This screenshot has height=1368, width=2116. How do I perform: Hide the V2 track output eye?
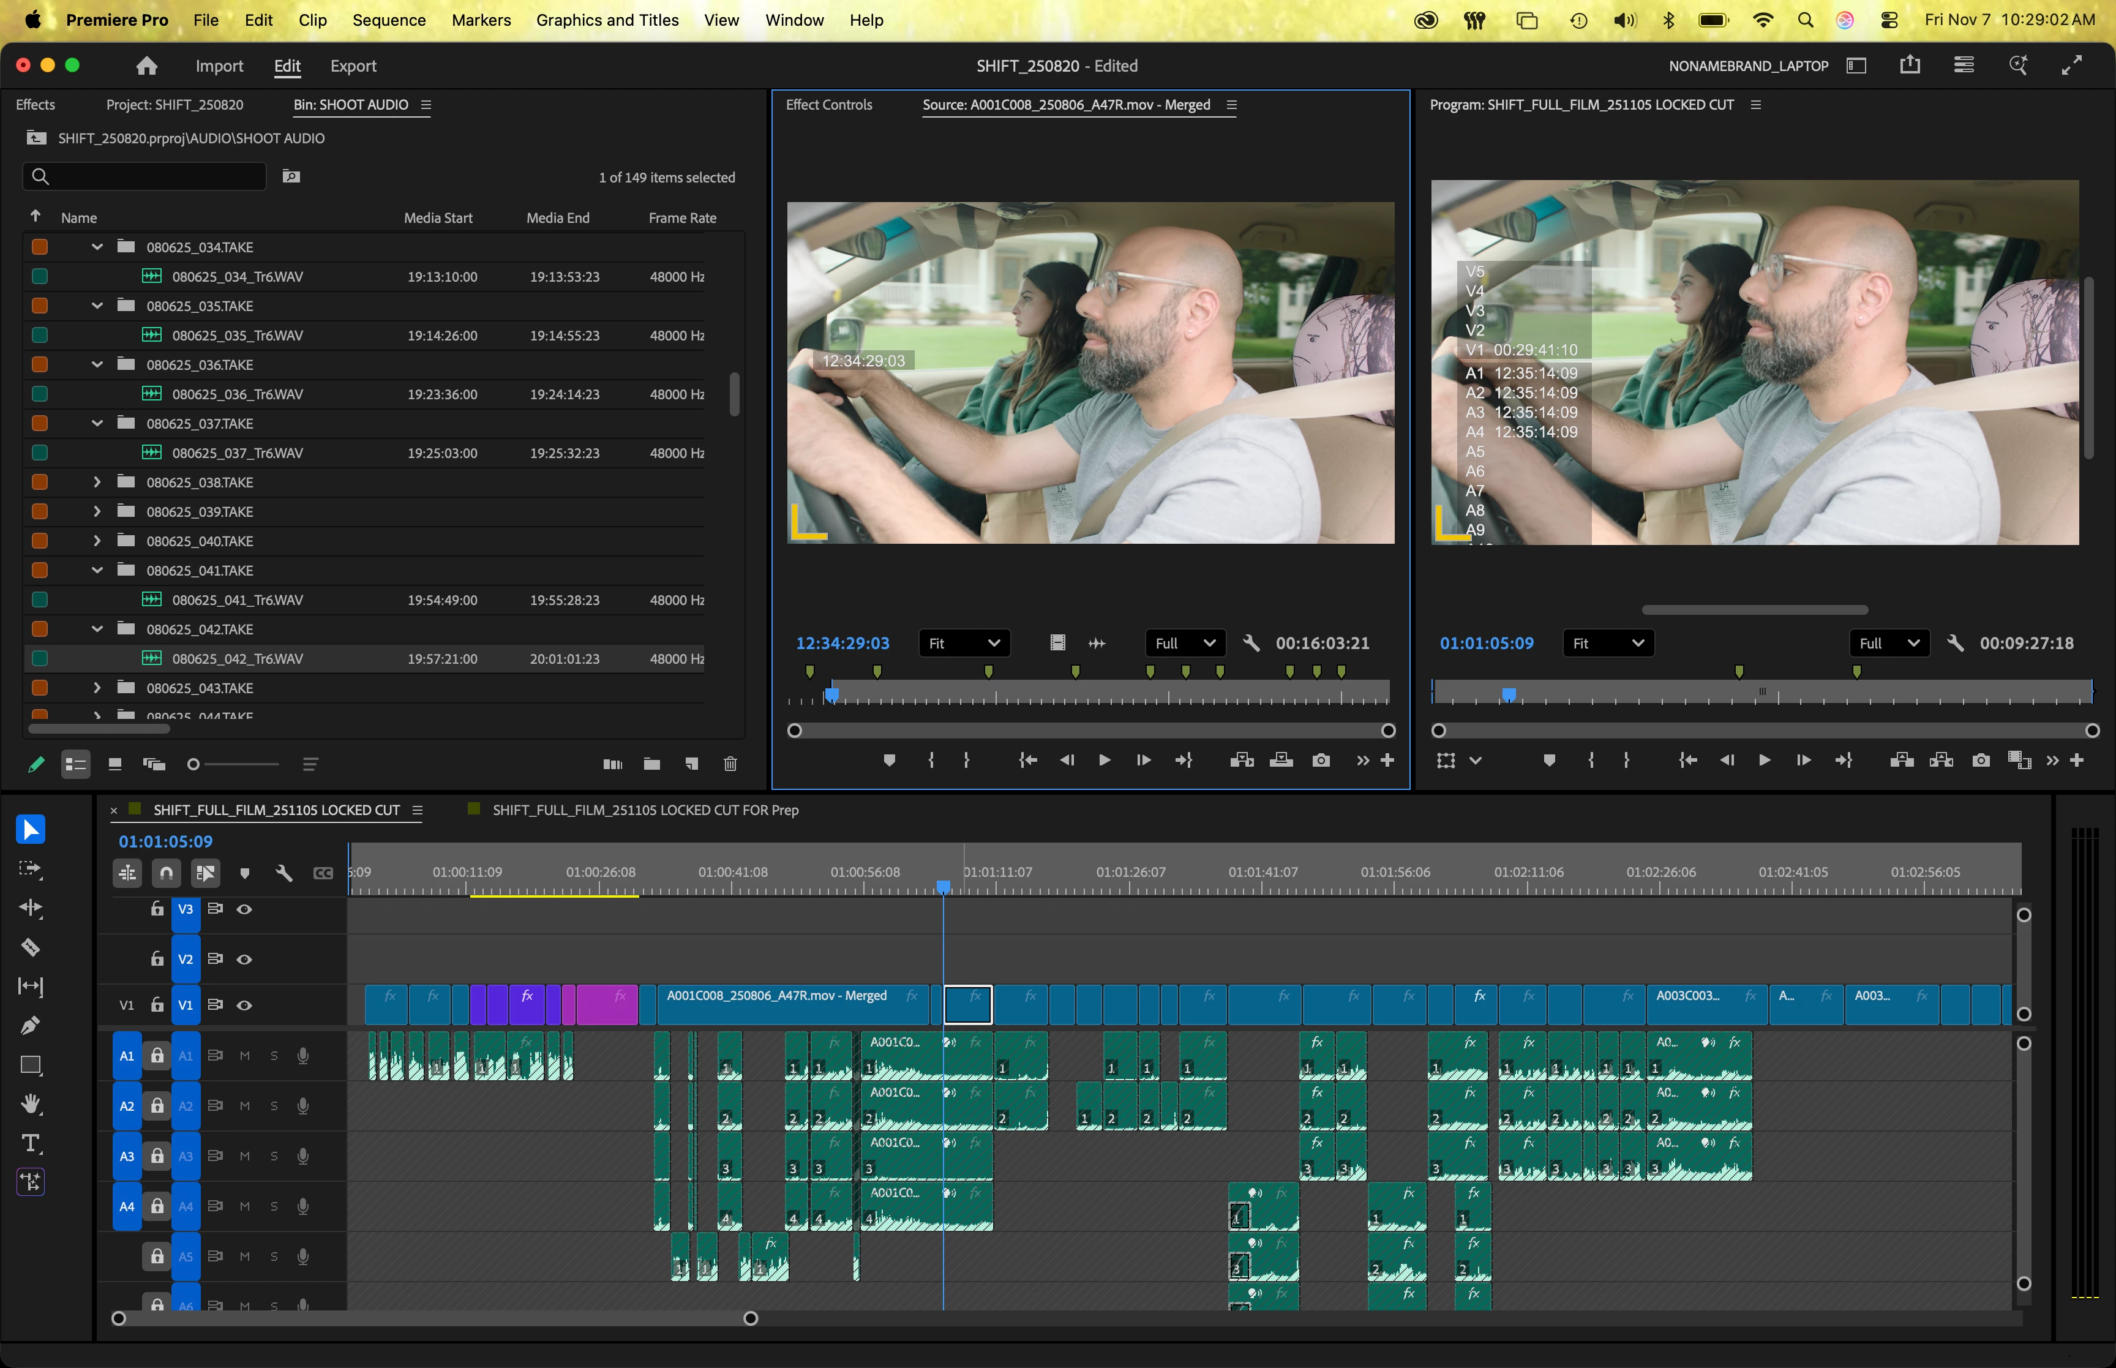click(x=244, y=960)
